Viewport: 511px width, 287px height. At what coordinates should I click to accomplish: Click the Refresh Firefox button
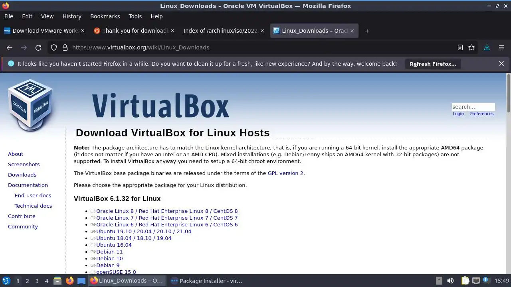click(x=433, y=64)
